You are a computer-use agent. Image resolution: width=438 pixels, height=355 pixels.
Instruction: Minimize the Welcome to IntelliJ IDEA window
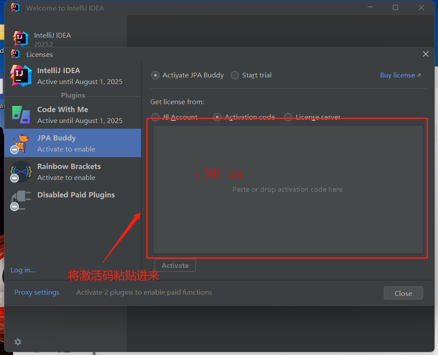pos(370,7)
